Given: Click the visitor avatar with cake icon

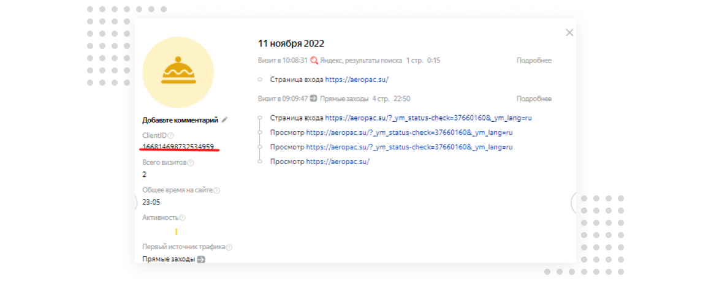Looking at the screenshot, I should [x=178, y=72].
